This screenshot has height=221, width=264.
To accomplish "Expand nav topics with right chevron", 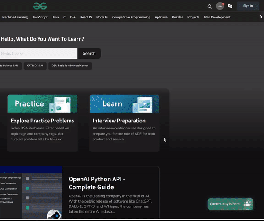I will coord(261,17).
